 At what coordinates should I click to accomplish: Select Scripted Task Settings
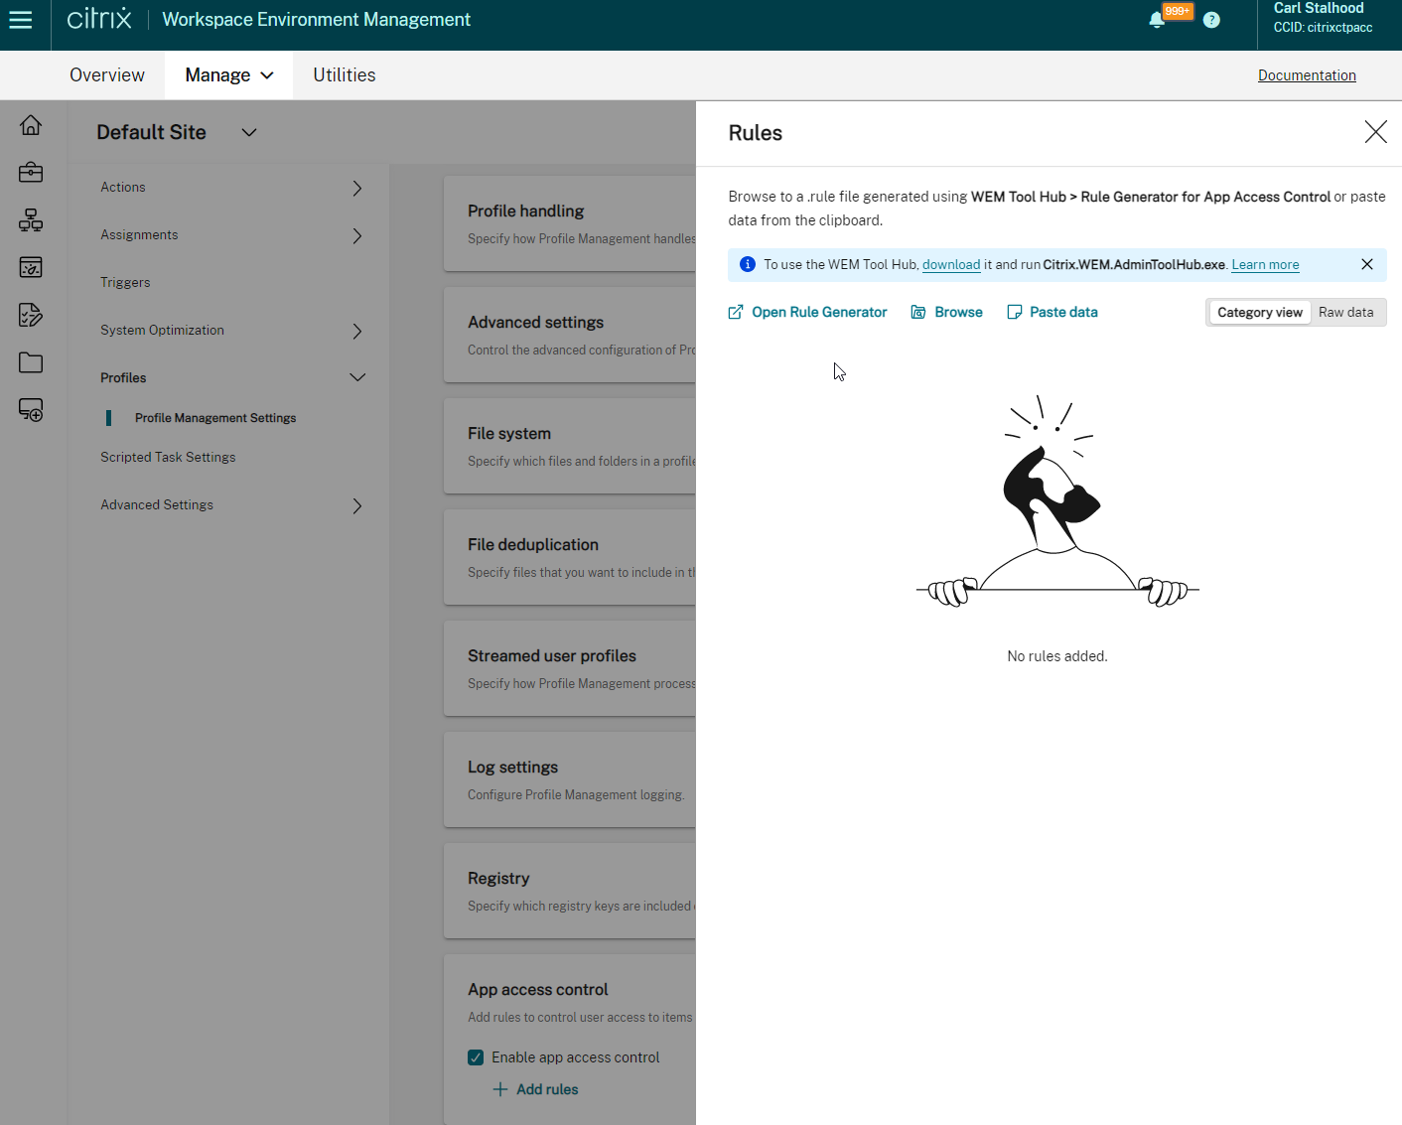coord(168,457)
